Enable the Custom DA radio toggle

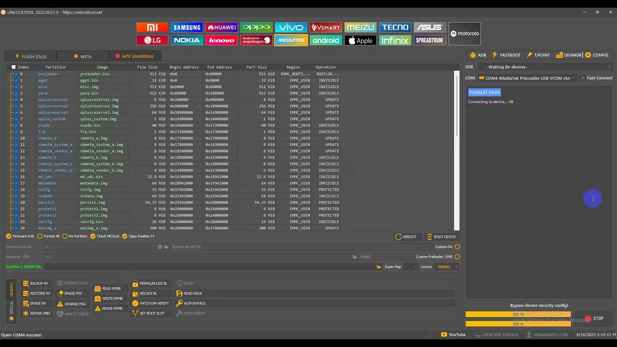pos(457,247)
